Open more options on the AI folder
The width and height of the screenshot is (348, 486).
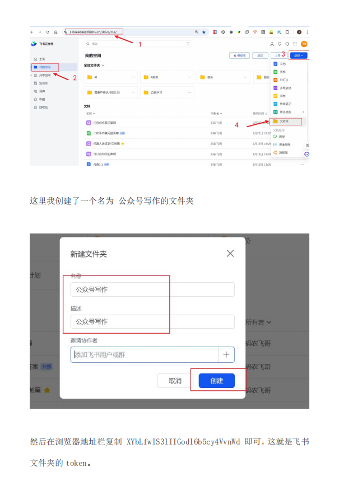coord(133,77)
